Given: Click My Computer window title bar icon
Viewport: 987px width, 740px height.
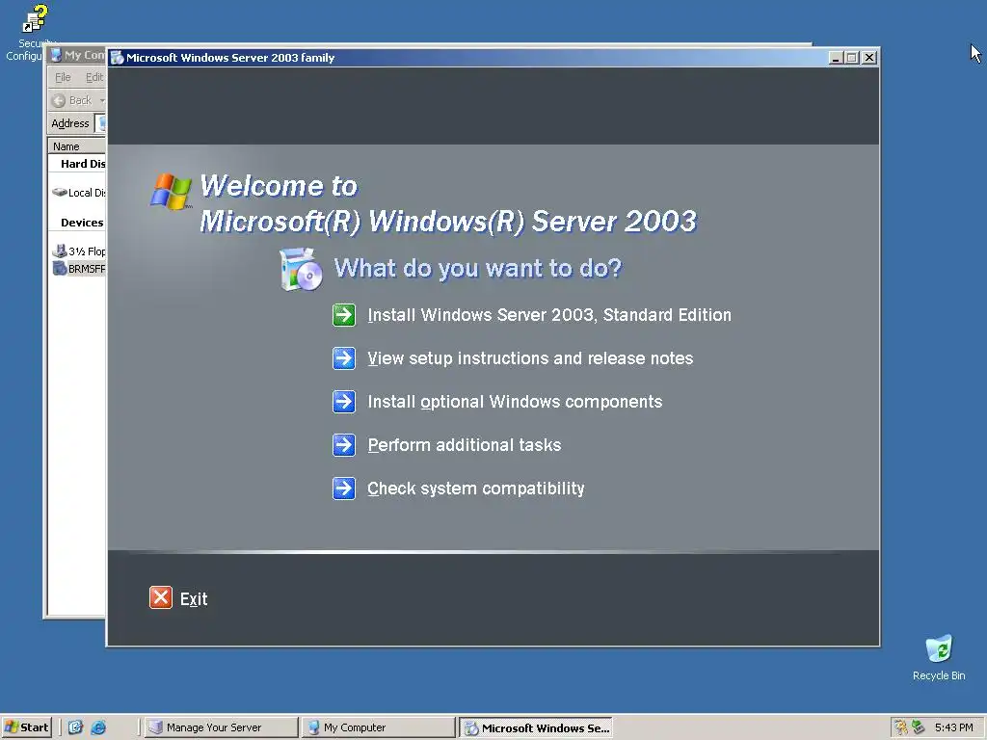Looking at the screenshot, I should (x=56, y=55).
